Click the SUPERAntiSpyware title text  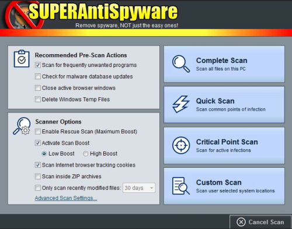(103, 12)
